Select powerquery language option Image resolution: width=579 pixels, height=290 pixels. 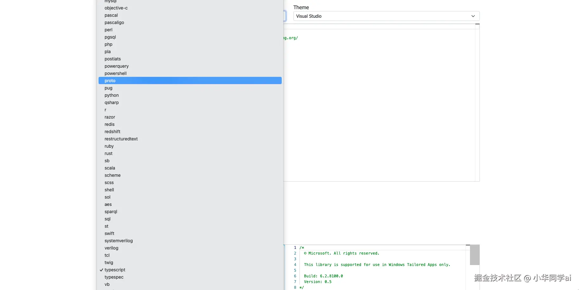[x=190, y=66]
